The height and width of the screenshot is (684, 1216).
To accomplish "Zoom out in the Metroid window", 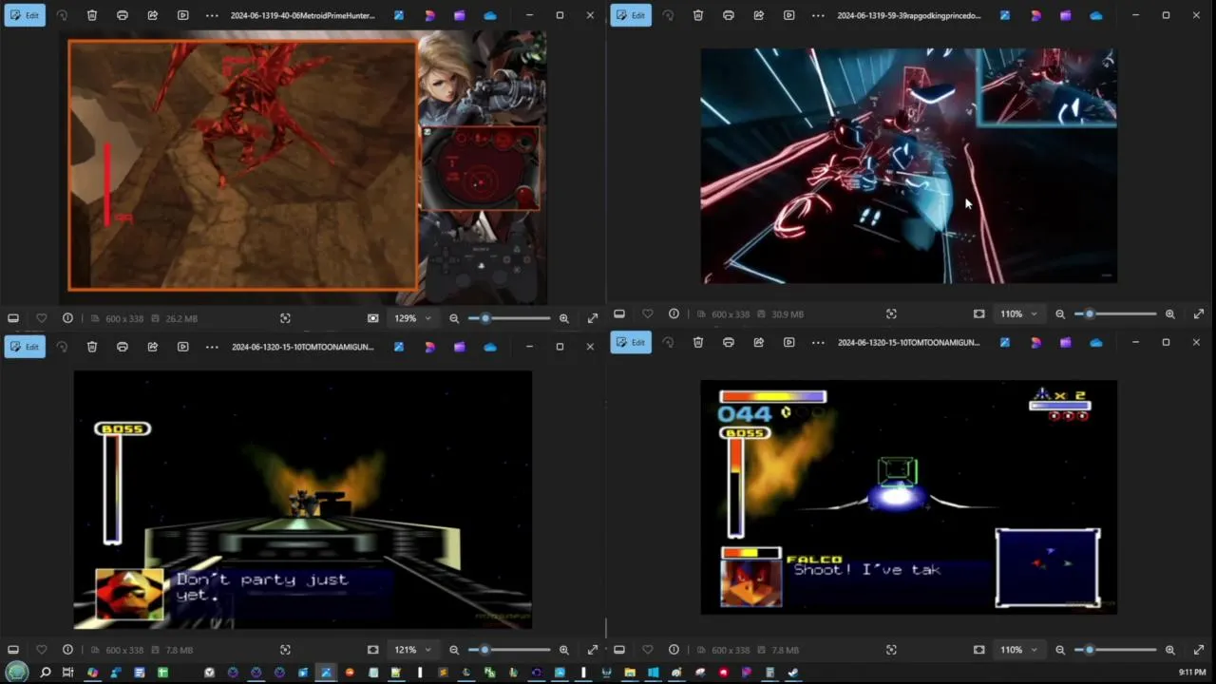I will pyautogui.click(x=454, y=318).
